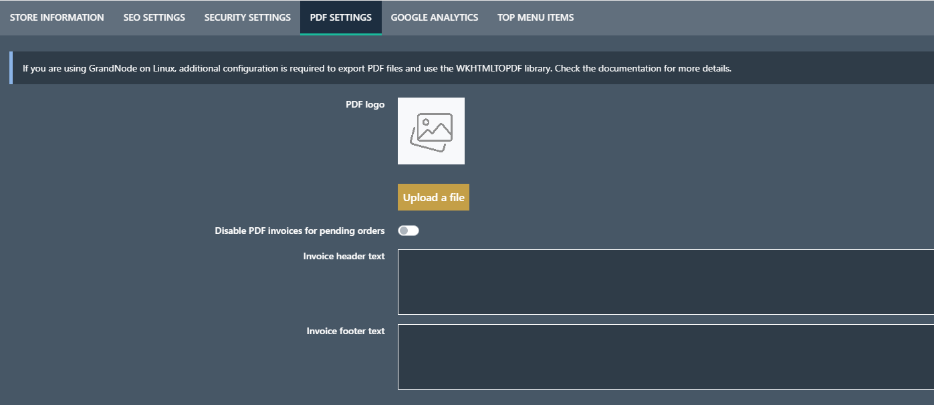The width and height of the screenshot is (934, 405).
Task: Click the PDF logo label
Action: (365, 104)
